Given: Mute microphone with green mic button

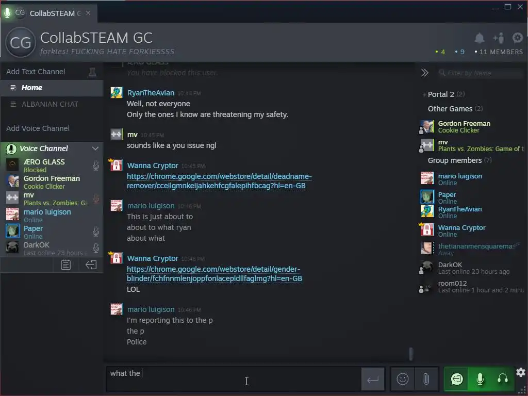Looking at the screenshot, I should click(480, 379).
